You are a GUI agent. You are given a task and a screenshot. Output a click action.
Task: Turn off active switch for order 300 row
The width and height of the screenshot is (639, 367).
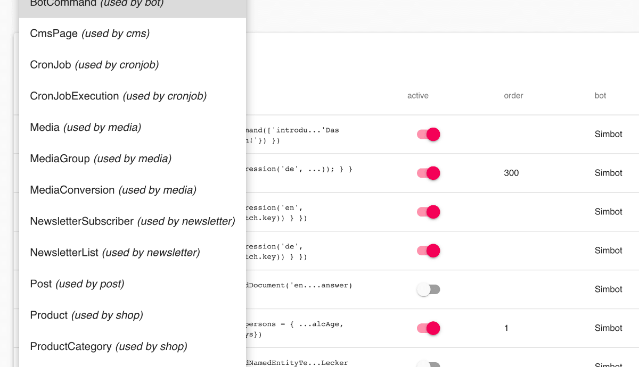[429, 173]
